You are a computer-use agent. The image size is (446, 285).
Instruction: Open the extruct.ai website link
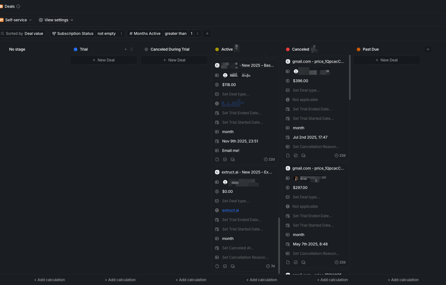[x=230, y=210]
